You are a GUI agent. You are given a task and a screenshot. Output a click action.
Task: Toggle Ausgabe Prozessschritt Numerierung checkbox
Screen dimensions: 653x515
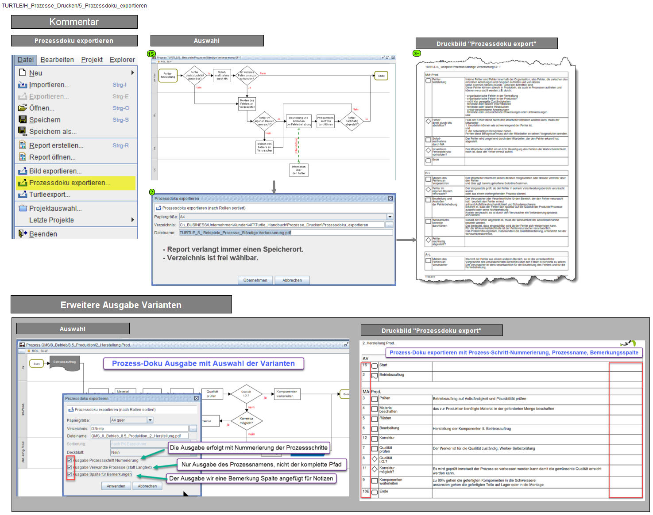(70, 460)
